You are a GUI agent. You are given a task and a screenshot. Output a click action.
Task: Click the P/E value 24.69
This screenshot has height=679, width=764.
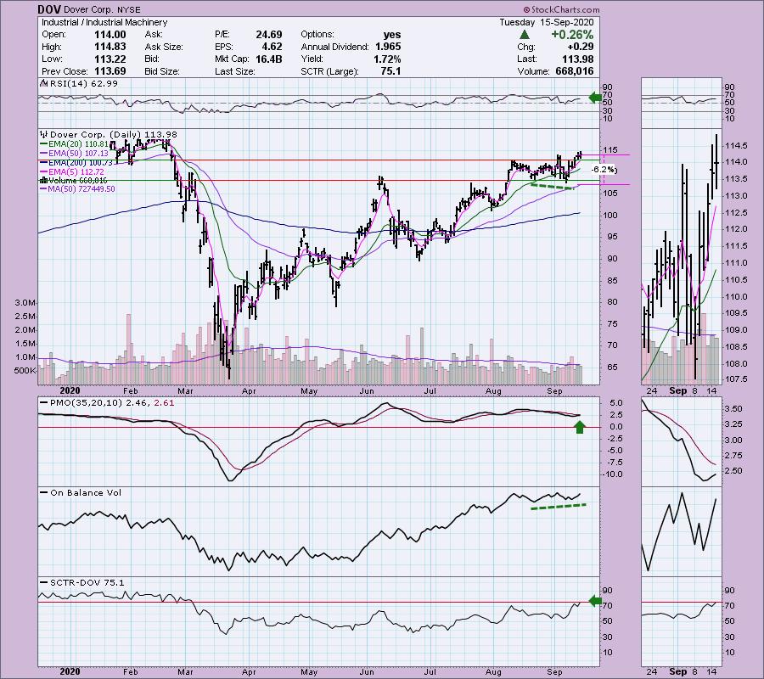269,35
